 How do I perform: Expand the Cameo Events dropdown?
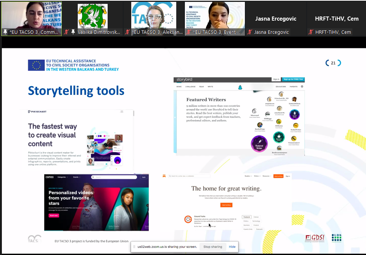coord(77,177)
